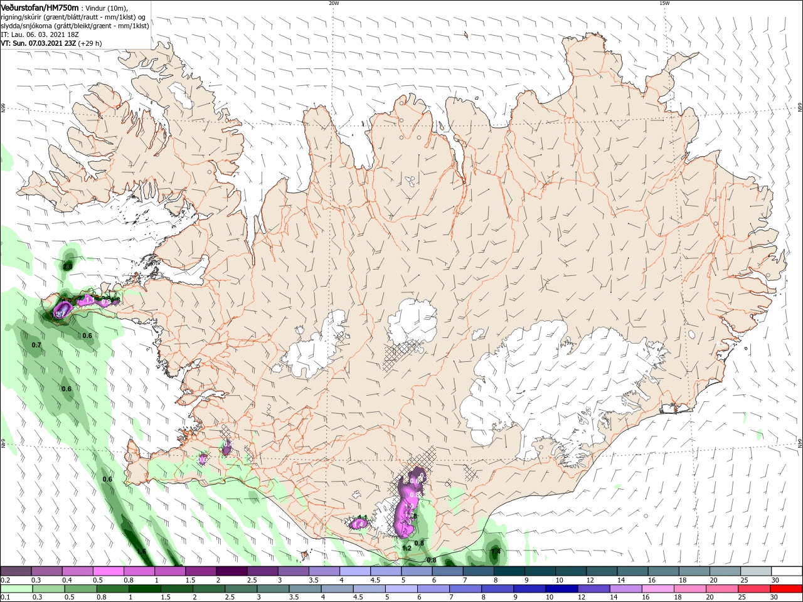Click the '15W' meridian label
The height and width of the screenshot is (602, 803).
click(x=664, y=3)
